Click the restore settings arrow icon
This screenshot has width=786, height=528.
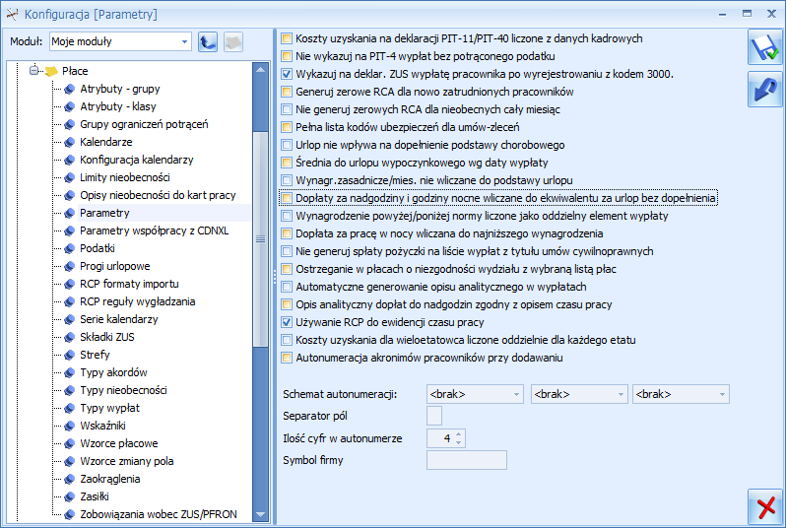pos(764,90)
